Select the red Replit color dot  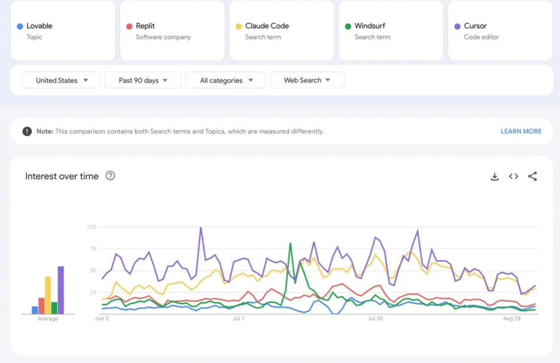click(129, 27)
